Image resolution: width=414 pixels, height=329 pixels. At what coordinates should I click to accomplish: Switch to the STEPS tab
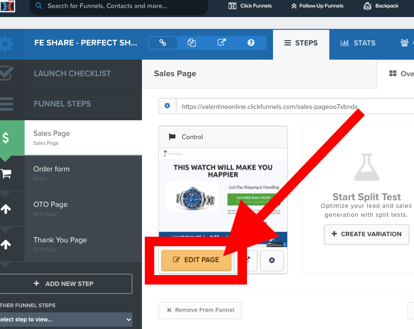pyautogui.click(x=301, y=44)
